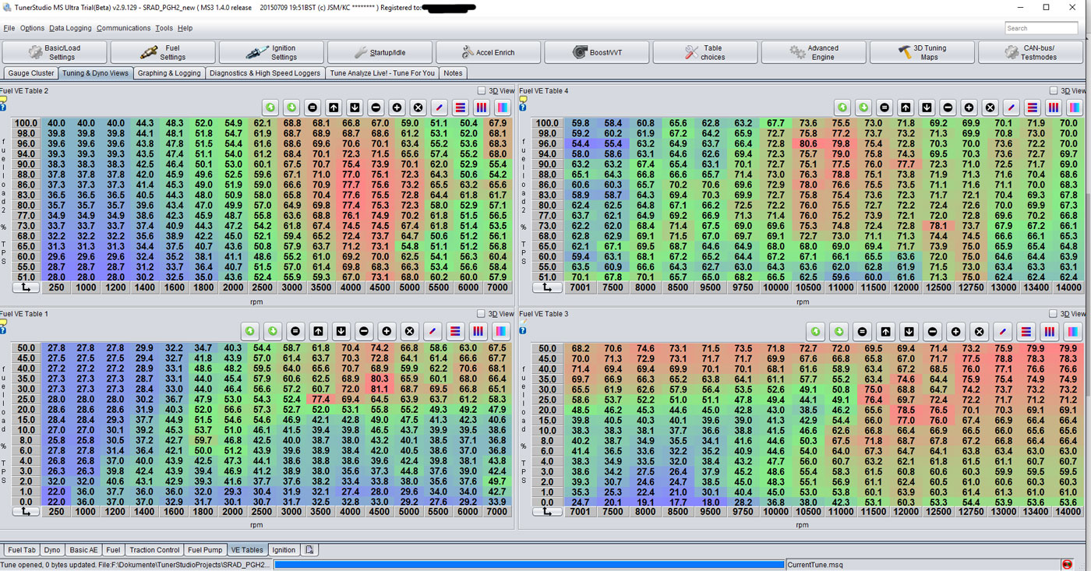Screen dimensions: 1091x571
Task: Click black down-arrow icon in Fuel VE Table 2
Action: tap(355, 108)
